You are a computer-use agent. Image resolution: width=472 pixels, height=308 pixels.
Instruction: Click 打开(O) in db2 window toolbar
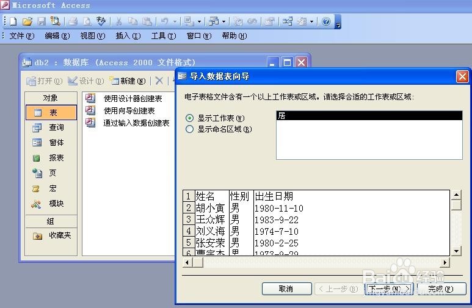pyautogui.click(x=44, y=81)
